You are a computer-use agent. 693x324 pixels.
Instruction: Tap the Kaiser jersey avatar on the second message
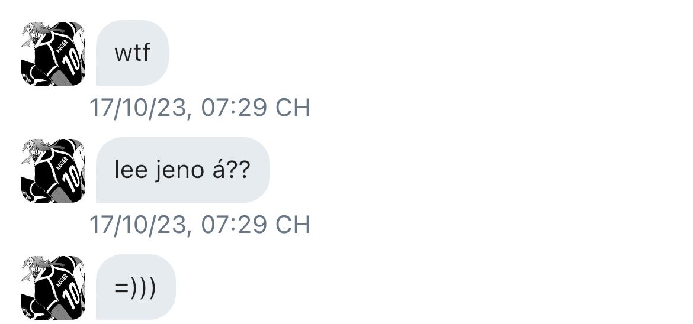(53, 171)
